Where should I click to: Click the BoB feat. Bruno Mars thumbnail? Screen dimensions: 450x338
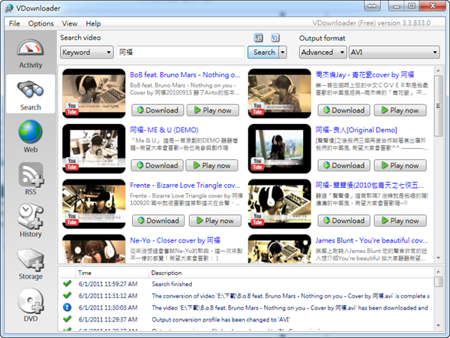tap(94, 93)
